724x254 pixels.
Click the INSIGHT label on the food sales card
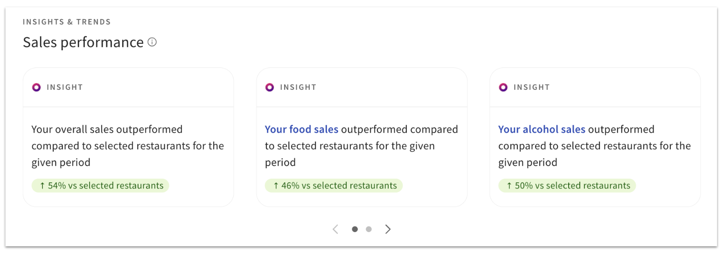point(298,87)
